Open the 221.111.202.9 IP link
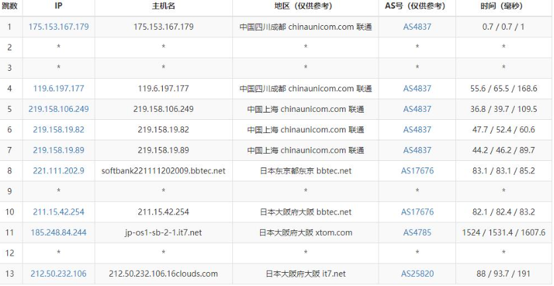The width and height of the screenshot is (554, 286). point(58,171)
